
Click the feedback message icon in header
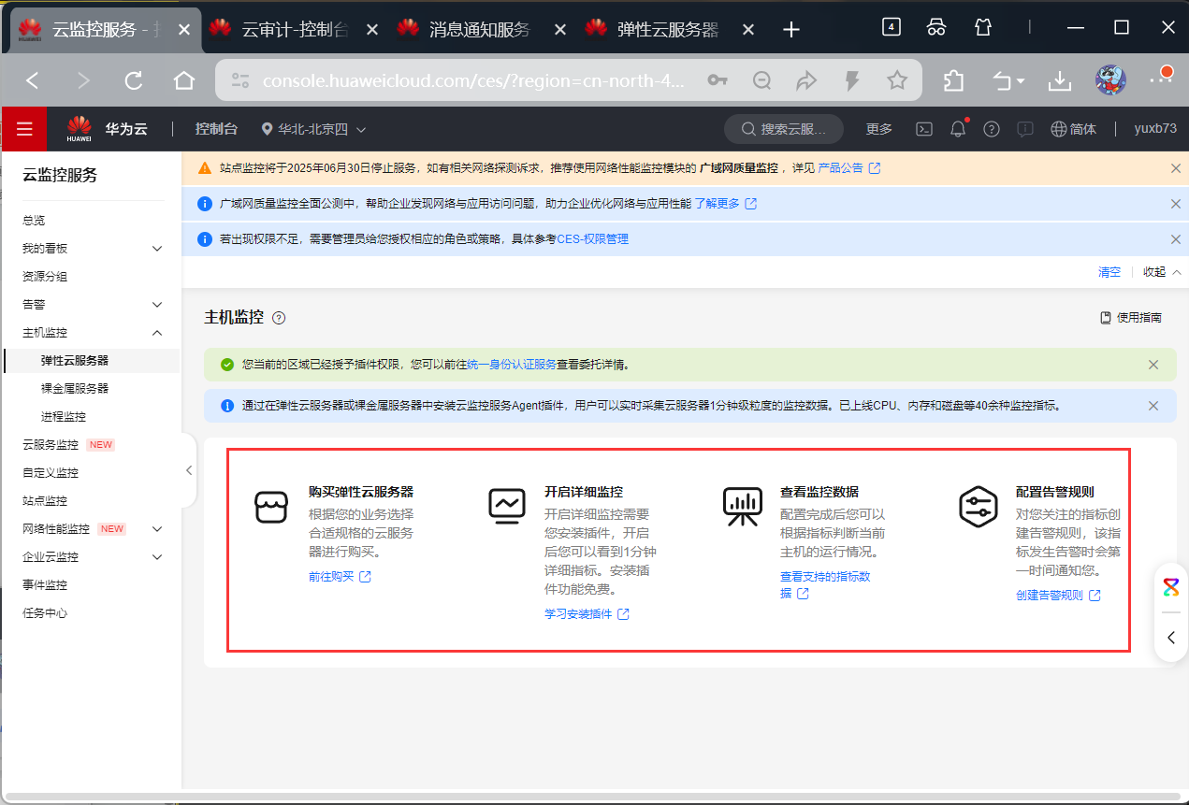pyautogui.click(x=1025, y=129)
